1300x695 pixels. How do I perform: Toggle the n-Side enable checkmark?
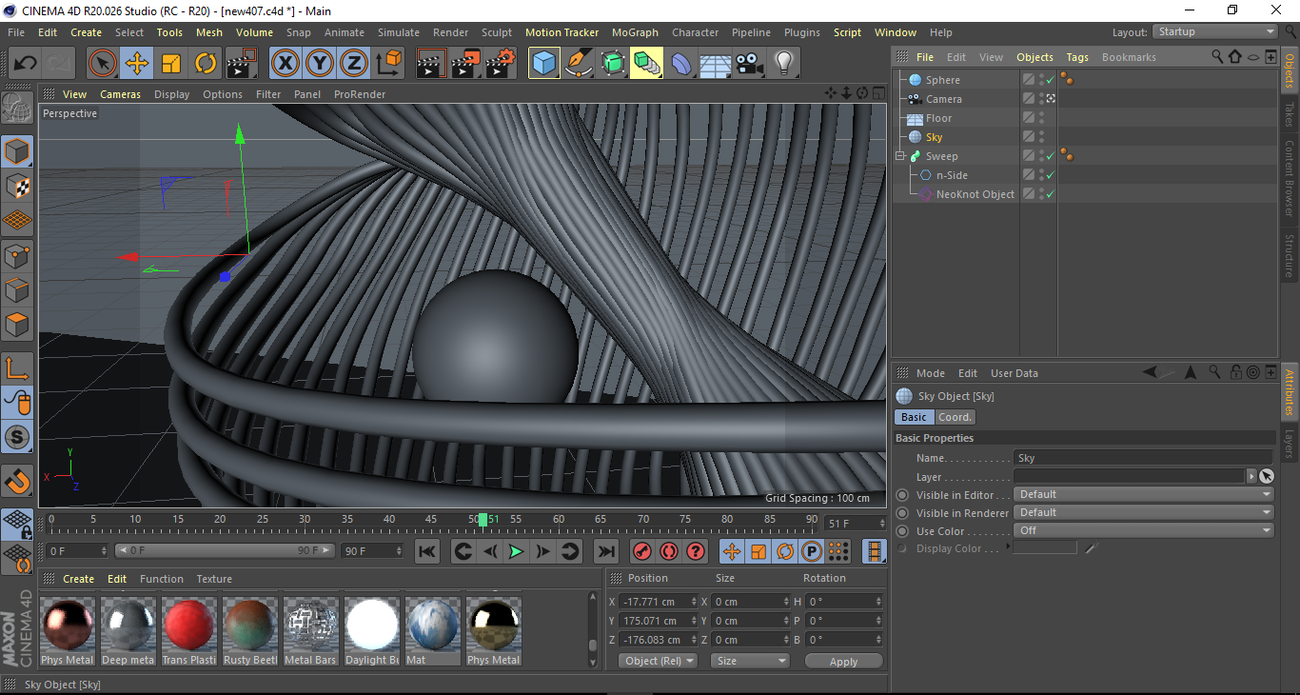coord(1051,175)
